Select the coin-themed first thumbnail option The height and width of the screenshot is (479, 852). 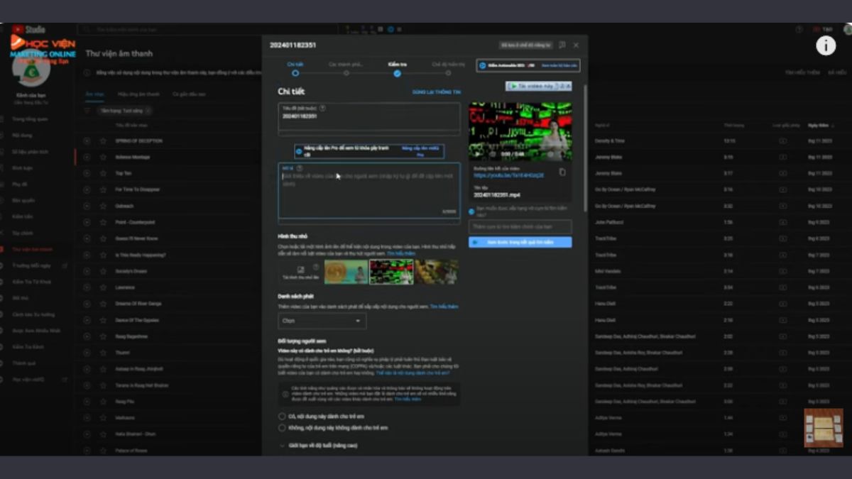click(346, 272)
